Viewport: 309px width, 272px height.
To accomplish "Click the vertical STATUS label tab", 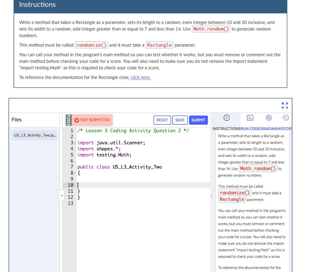I will point(69,120).
